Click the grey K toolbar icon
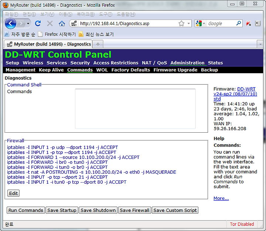The height and width of the screenshot is (231, 266). click(x=258, y=23)
